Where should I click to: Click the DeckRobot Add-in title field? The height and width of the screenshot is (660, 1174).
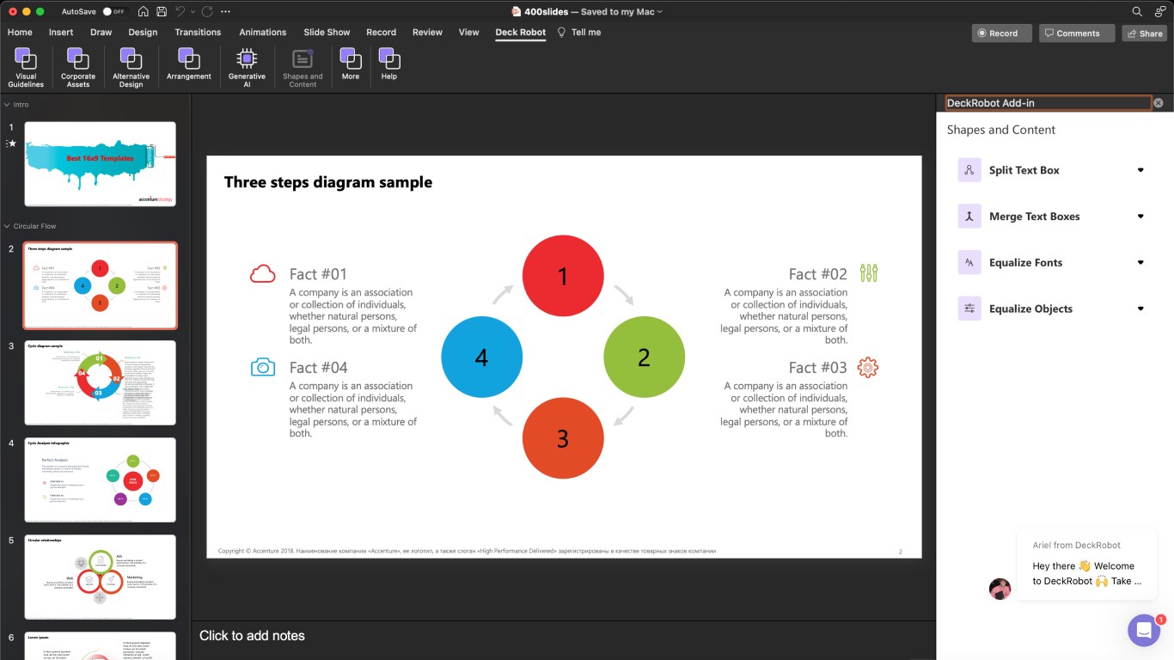1048,103
